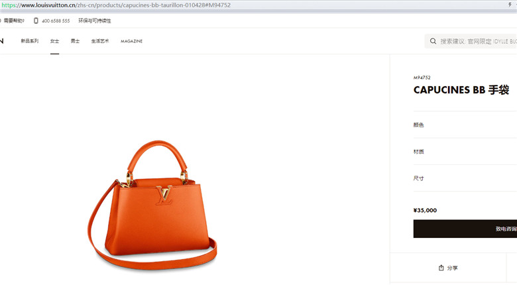Click the orange Capucines bag product image
This screenshot has width=517, height=285.
(152, 205)
